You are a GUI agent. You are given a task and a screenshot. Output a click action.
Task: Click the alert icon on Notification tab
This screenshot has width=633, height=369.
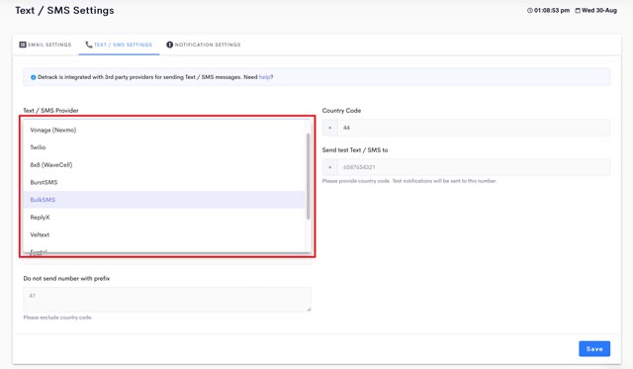169,45
